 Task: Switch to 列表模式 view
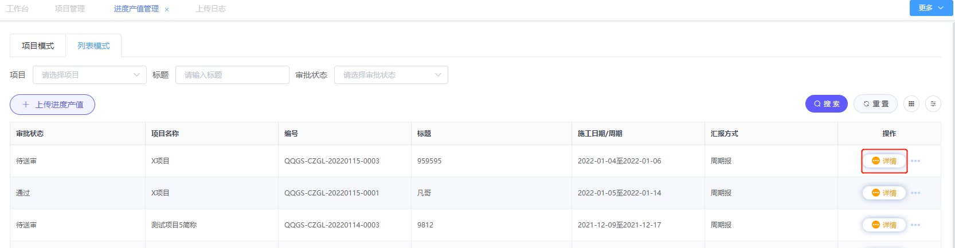coord(93,46)
